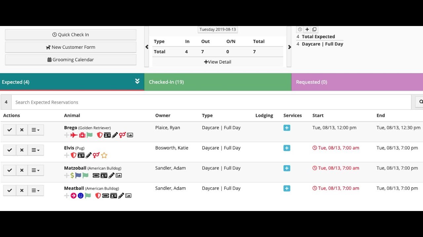
Task: Open Meatball's ID card icon
Action: (114, 196)
